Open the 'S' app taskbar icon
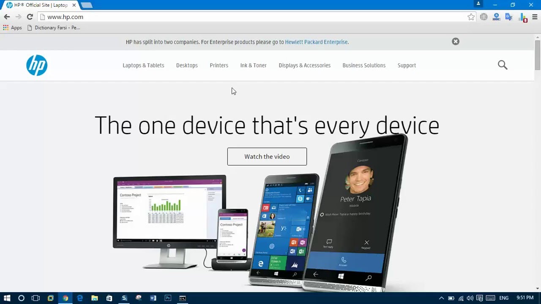 point(124,298)
